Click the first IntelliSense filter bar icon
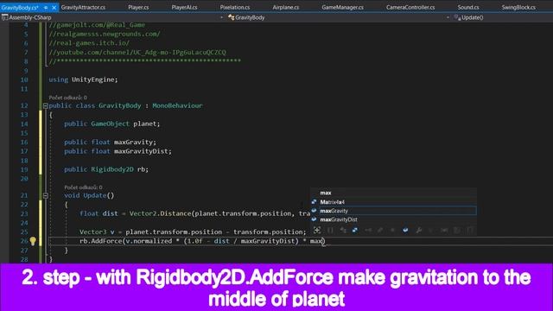This screenshot has width=553, height=311. point(317,231)
